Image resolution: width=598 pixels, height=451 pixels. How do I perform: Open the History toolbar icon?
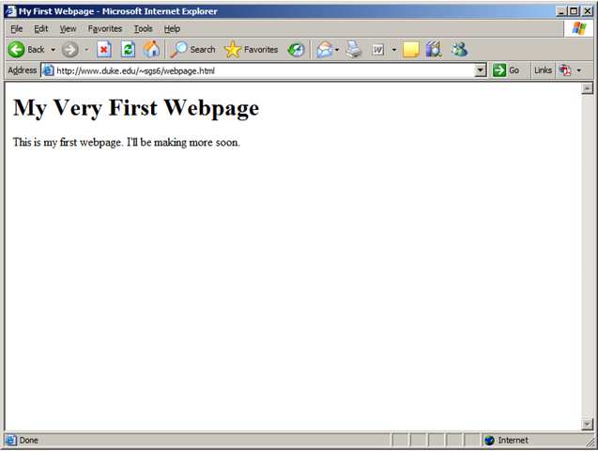point(296,50)
